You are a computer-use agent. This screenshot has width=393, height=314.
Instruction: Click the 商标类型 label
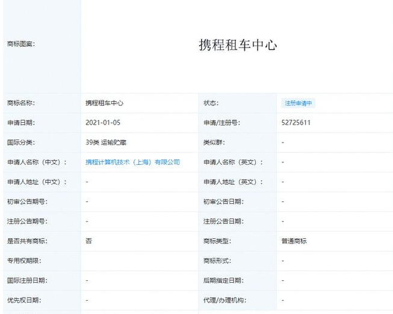point(217,241)
